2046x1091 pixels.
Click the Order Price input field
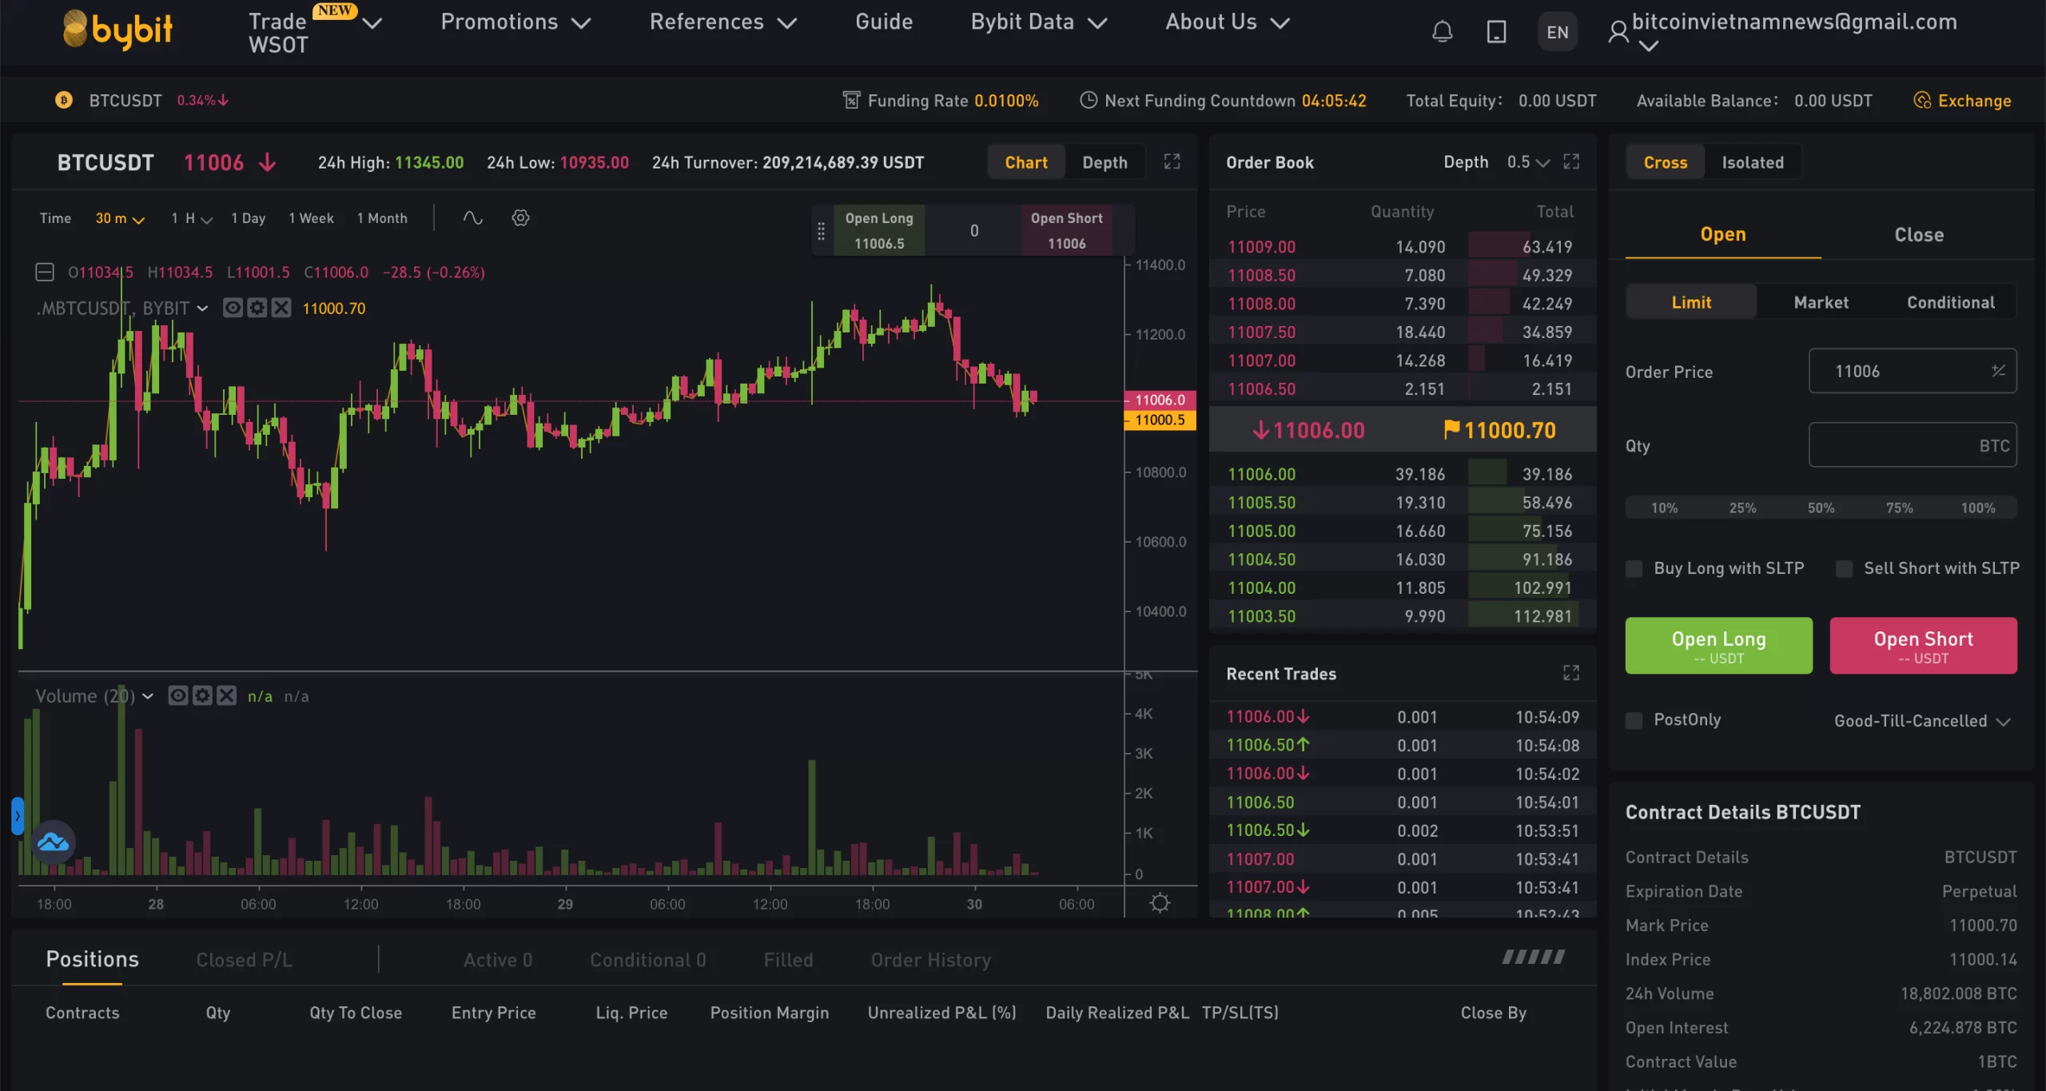1913,371
